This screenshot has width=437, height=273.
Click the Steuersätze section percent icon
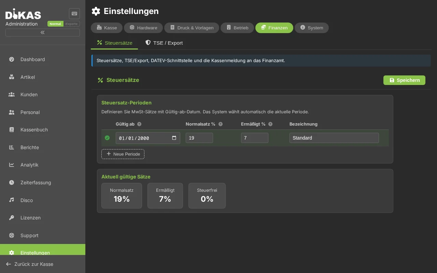pyautogui.click(x=100, y=80)
